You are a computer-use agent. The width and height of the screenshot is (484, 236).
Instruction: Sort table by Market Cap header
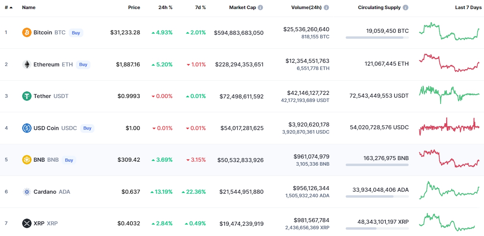tap(243, 8)
